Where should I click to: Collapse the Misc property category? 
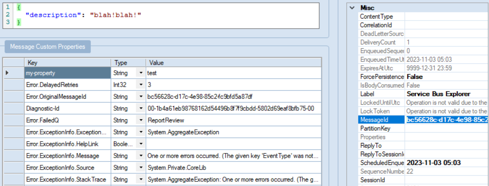click(353, 8)
